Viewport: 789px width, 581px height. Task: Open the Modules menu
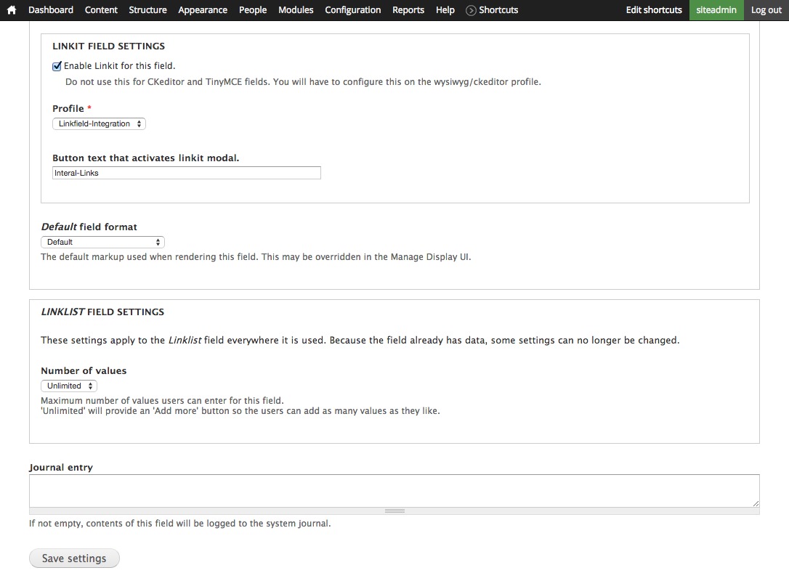click(296, 9)
